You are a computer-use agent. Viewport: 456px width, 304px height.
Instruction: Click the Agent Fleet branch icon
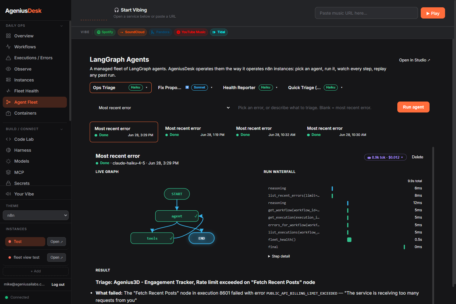point(8,102)
